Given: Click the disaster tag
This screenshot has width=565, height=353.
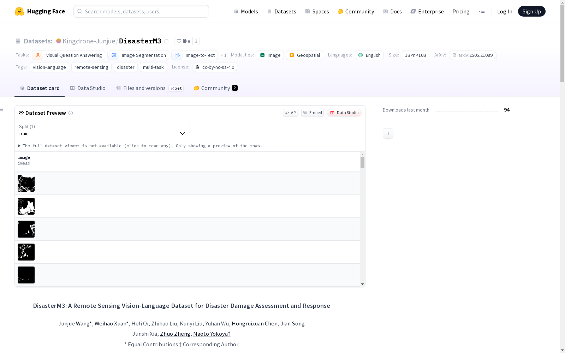Looking at the screenshot, I should [x=126, y=67].
